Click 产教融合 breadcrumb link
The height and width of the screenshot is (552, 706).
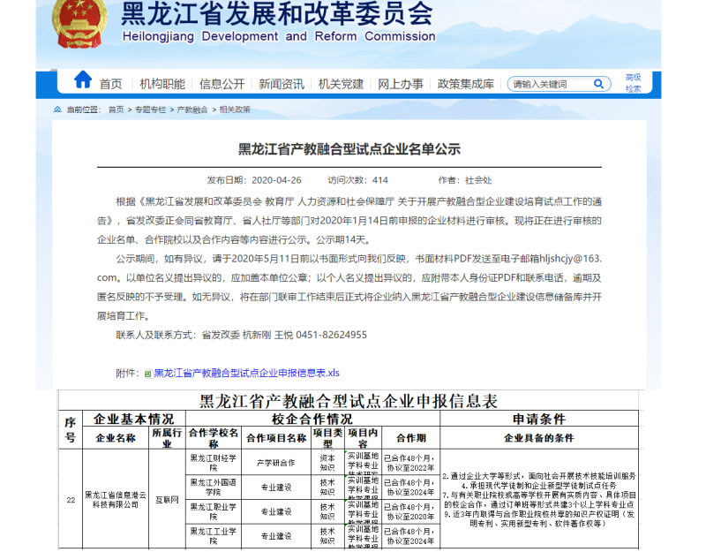[192, 110]
